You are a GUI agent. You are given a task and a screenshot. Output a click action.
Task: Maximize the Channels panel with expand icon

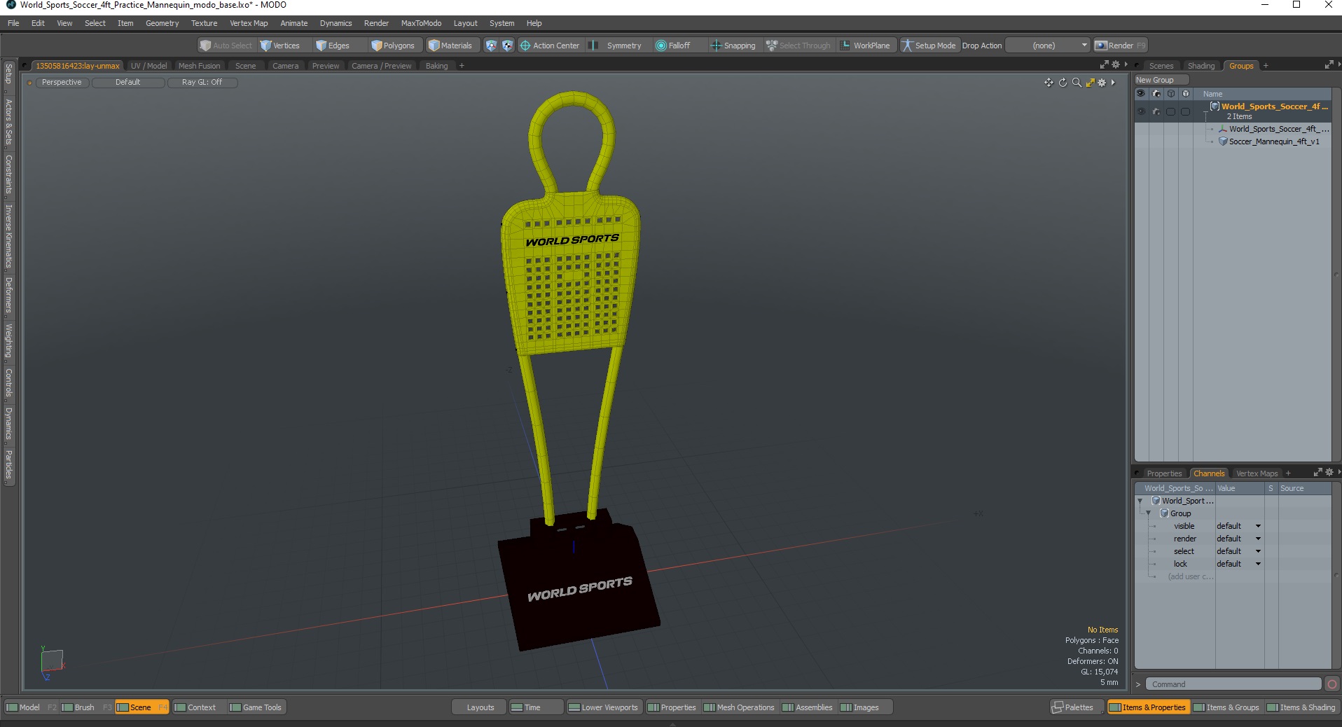1317,473
